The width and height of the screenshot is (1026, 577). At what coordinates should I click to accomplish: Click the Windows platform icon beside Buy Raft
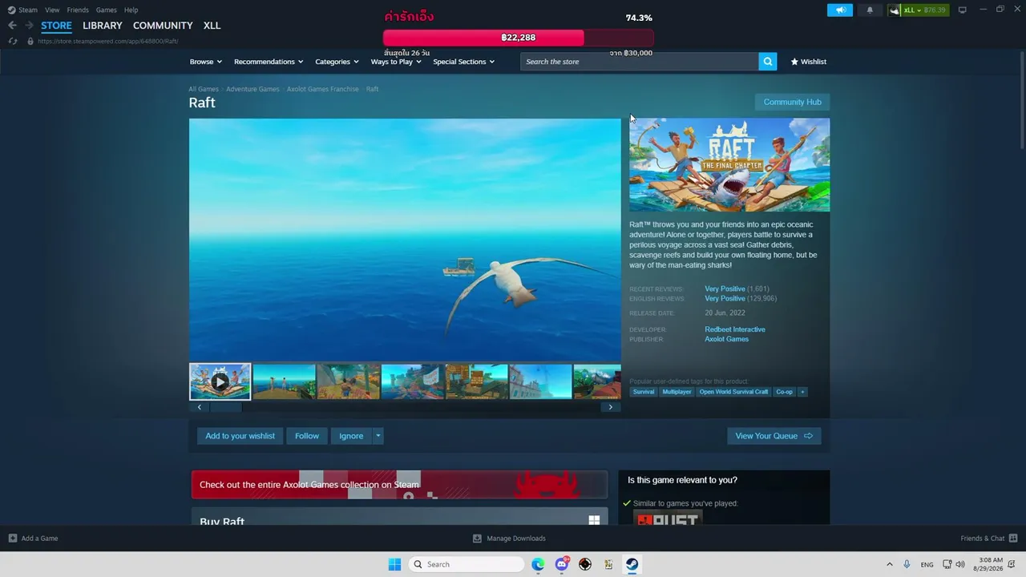coord(594,520)
